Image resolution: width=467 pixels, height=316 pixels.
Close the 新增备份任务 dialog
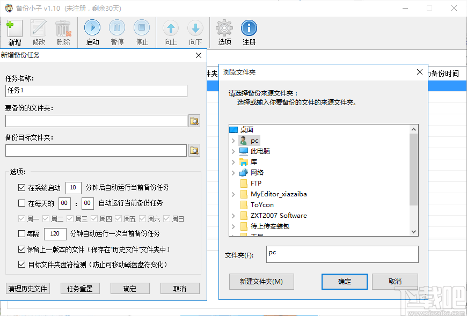click(199, 55)
